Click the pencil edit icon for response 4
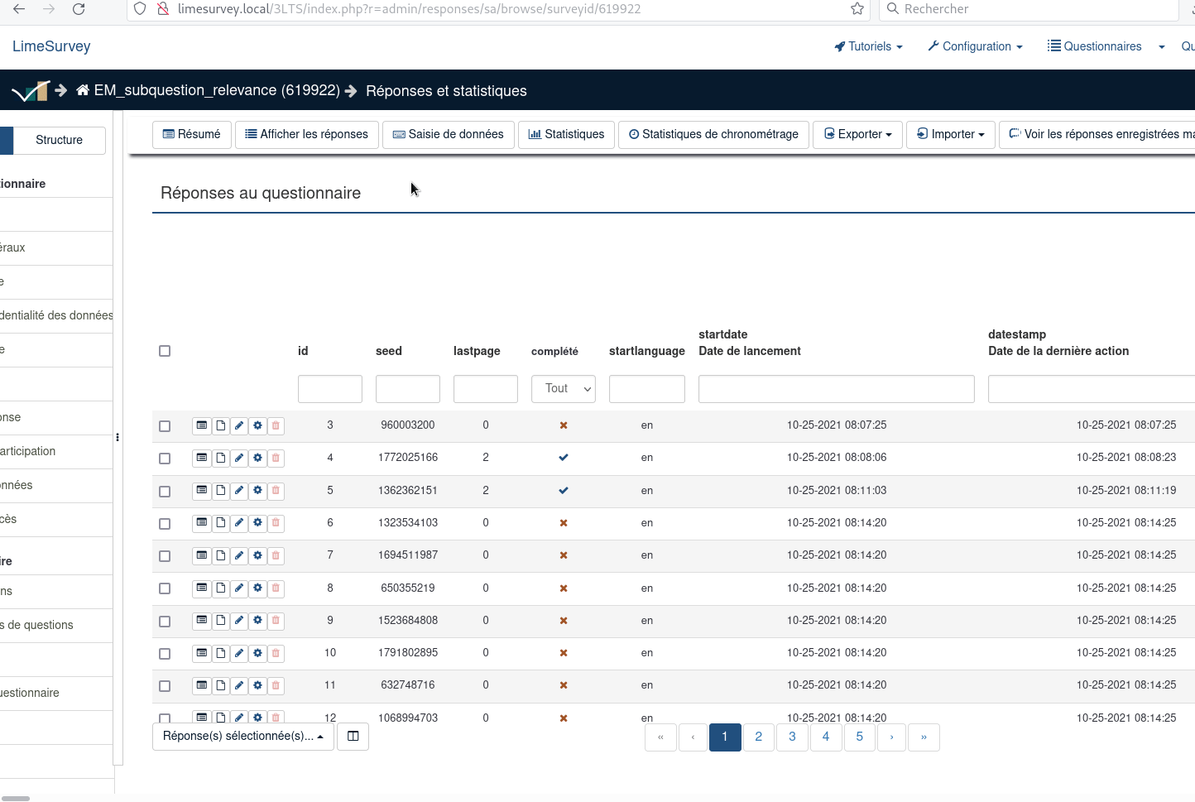 coord(239,458)
